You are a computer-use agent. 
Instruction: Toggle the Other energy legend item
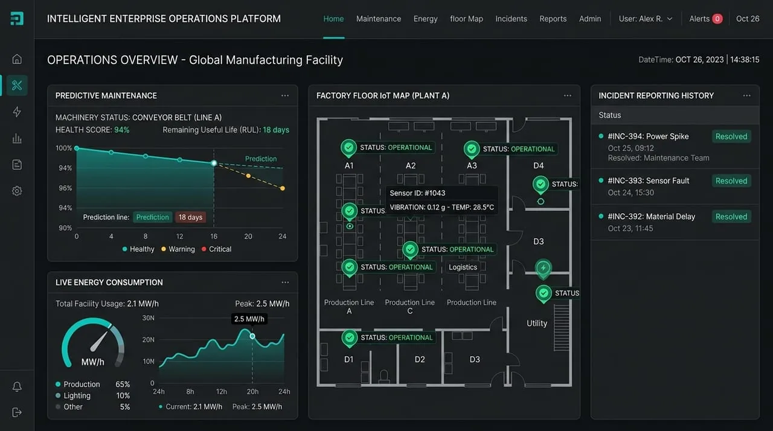[69, 407]
